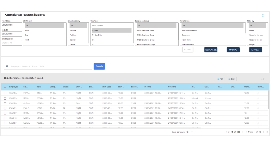Sort by the In Time column header
Screen dimensions: 270x147
pos(148,87)
